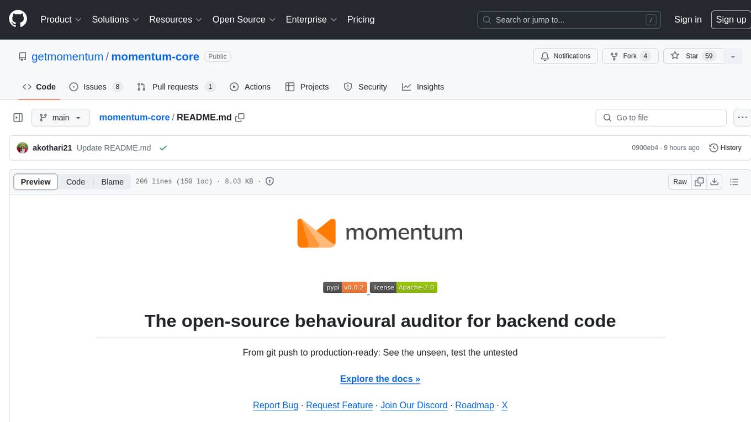Screen dimensions: 751x422
Task: Open the more file options menu
Action: [x=742, y=118]
